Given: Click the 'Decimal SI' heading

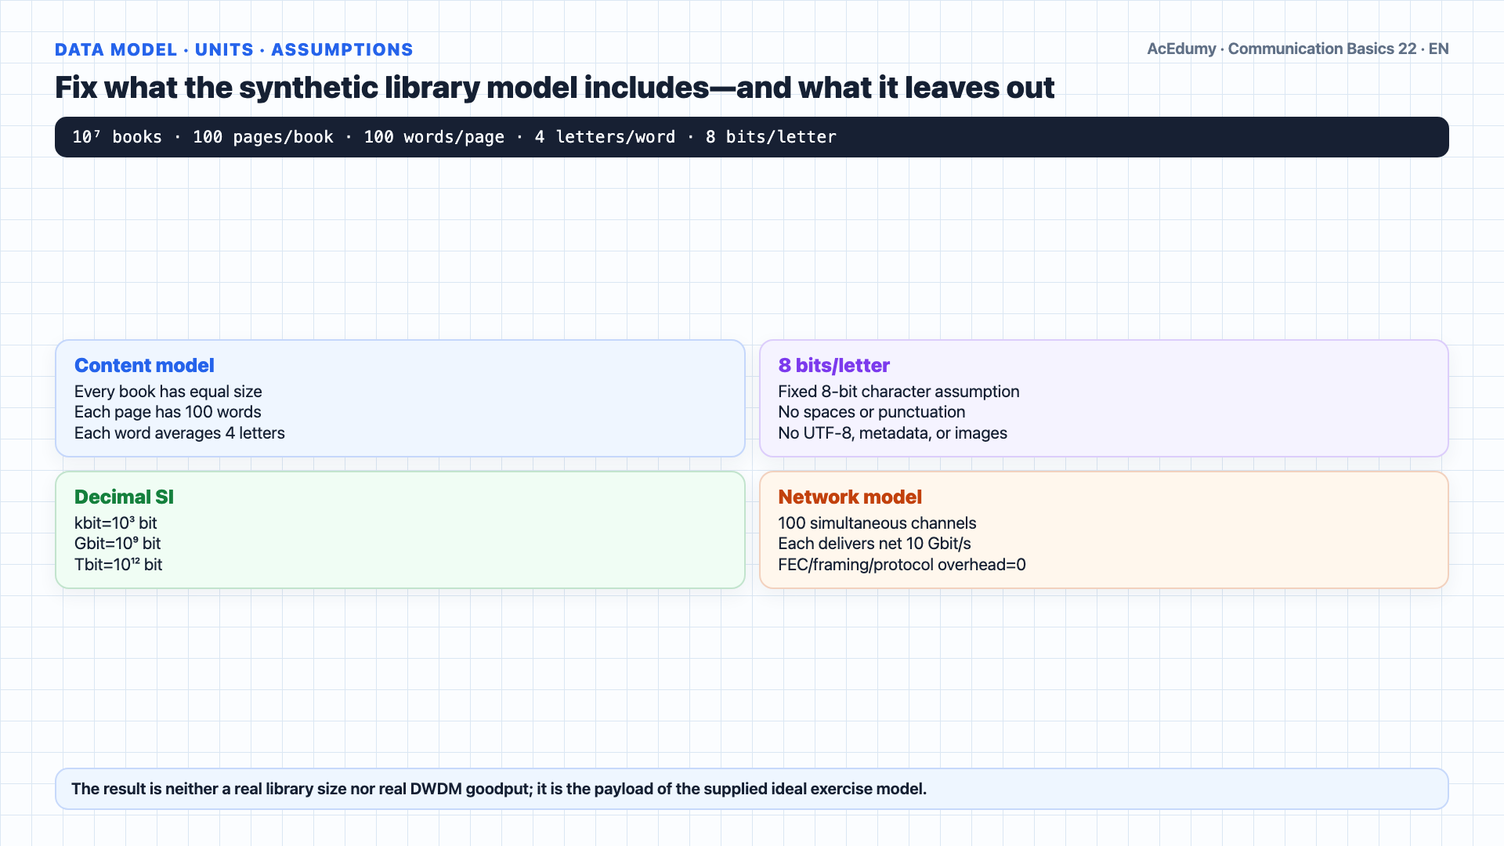Looking at the screenshot, I should coord(124,497).
